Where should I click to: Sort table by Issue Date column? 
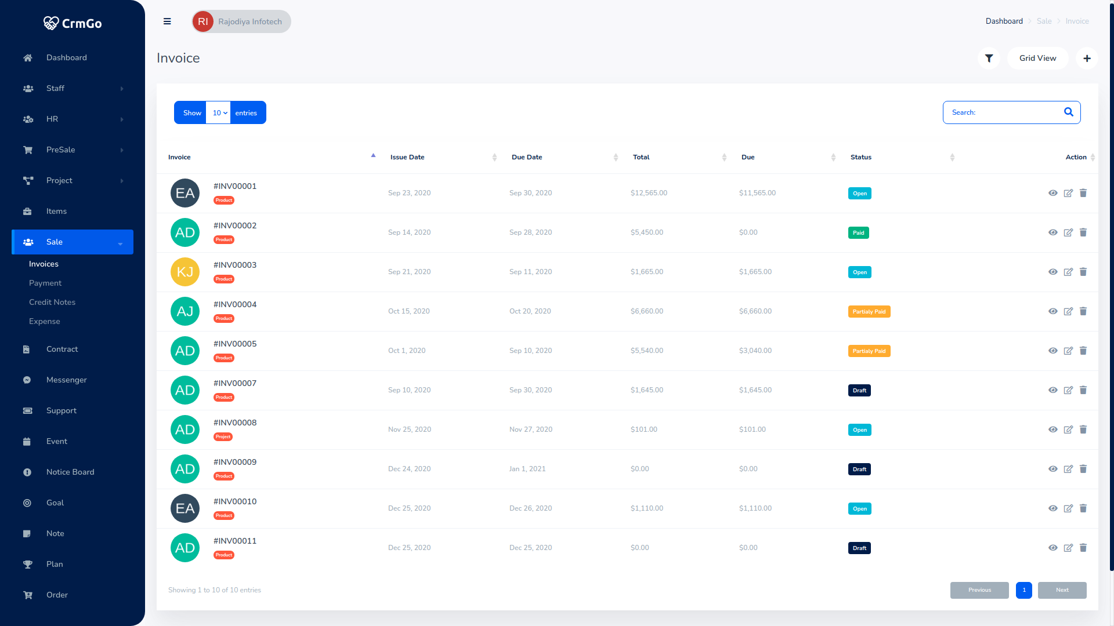tap(407, 157)
